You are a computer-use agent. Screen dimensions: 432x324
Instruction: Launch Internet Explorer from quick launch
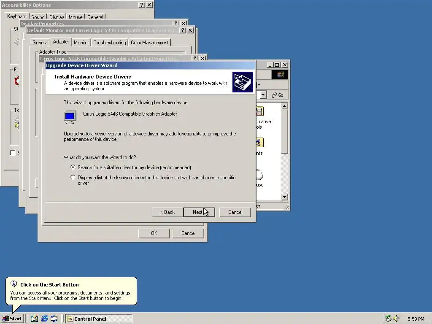(44, 319)
